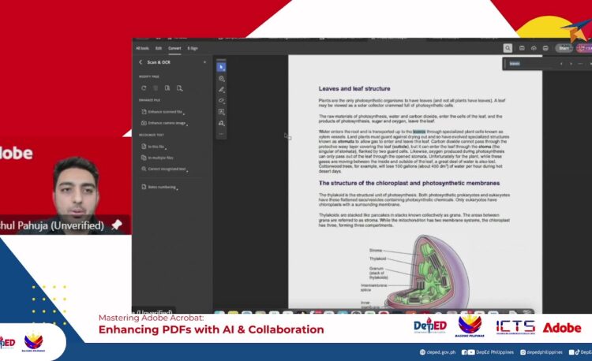Image resolution: width=592 pixels, height=361 pixels.
Task: Select the text box tool
Action: coord(222,112)
